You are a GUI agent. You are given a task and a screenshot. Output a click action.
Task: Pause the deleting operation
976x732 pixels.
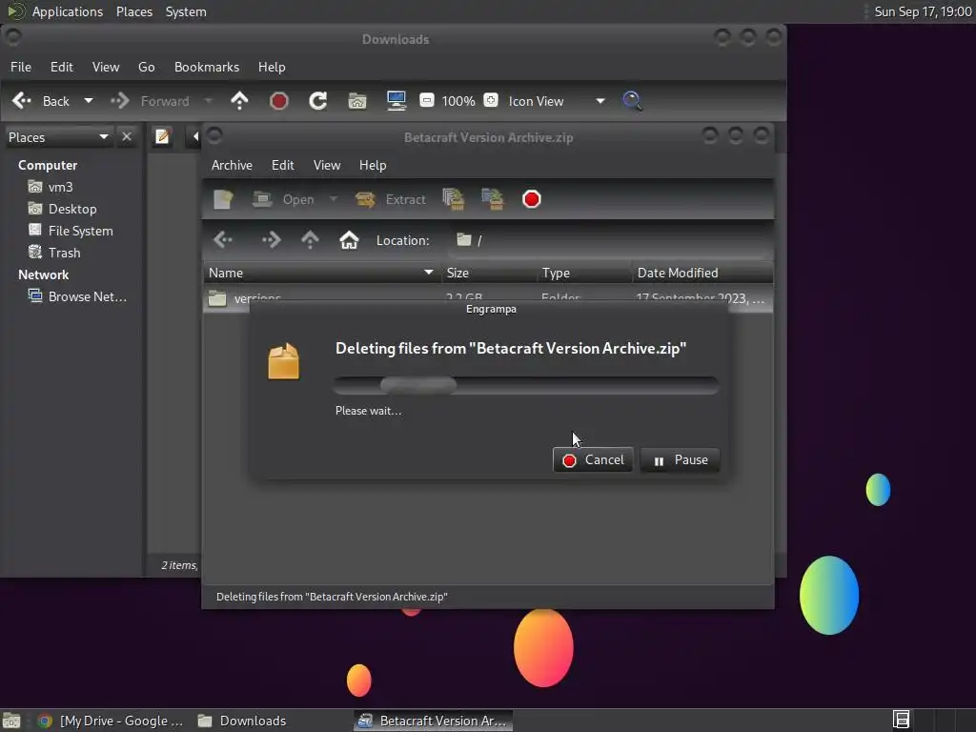click(x=681, y=460)
